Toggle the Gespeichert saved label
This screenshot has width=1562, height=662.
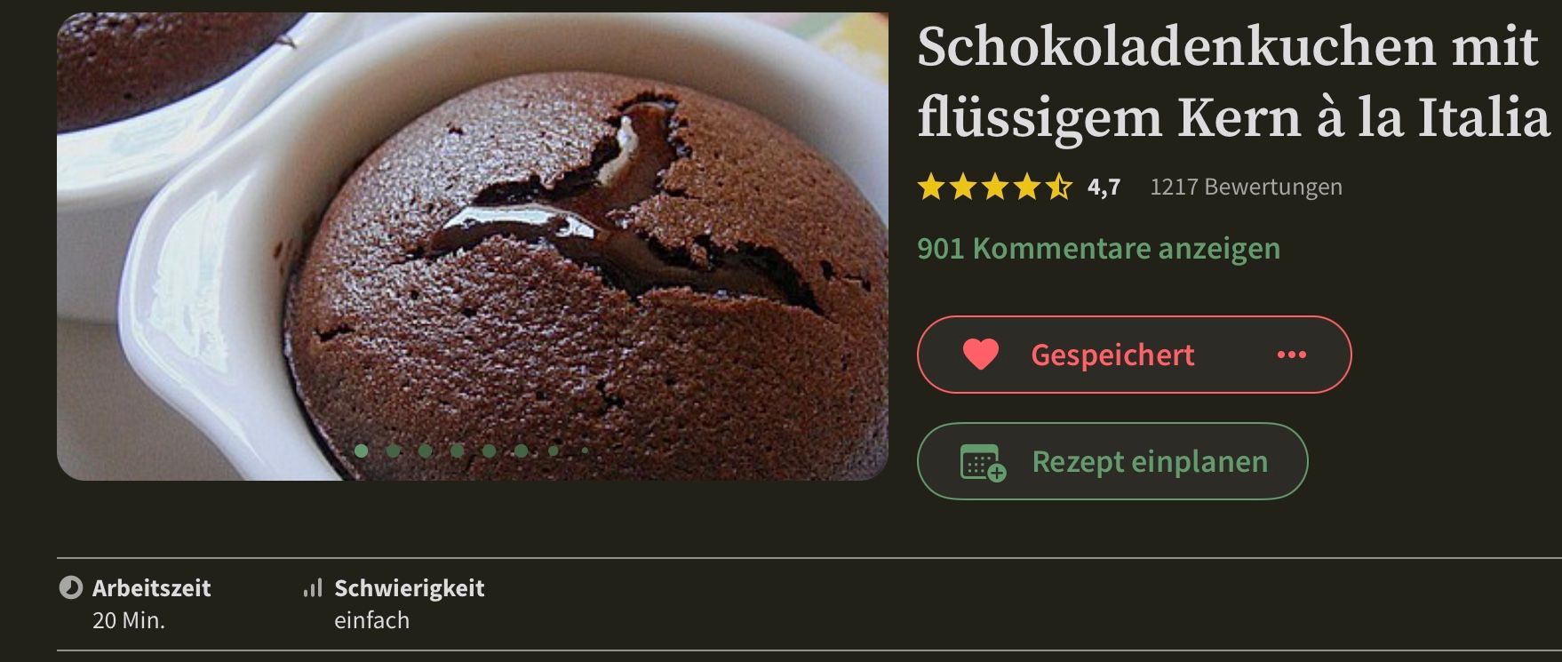click(1112, 355)
